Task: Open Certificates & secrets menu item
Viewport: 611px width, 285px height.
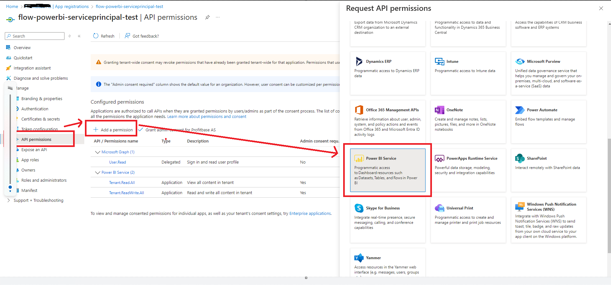Action: pos(41,119)
